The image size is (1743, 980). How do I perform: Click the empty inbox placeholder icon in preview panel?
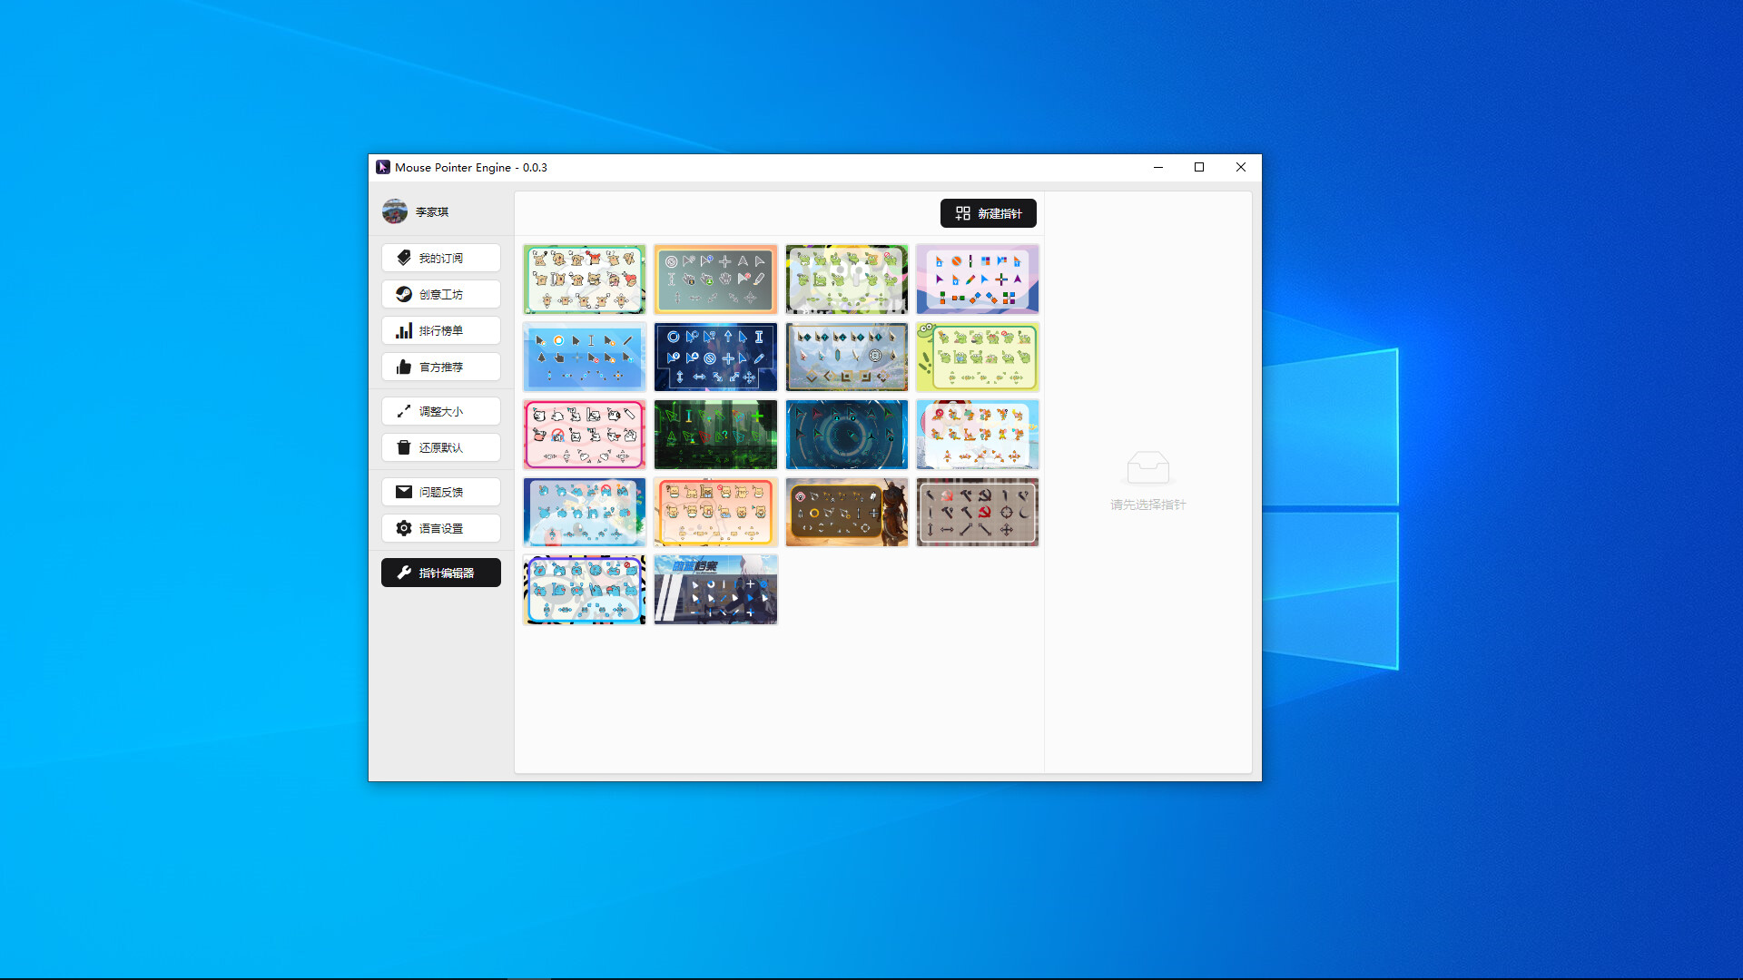click(1147, 468)
